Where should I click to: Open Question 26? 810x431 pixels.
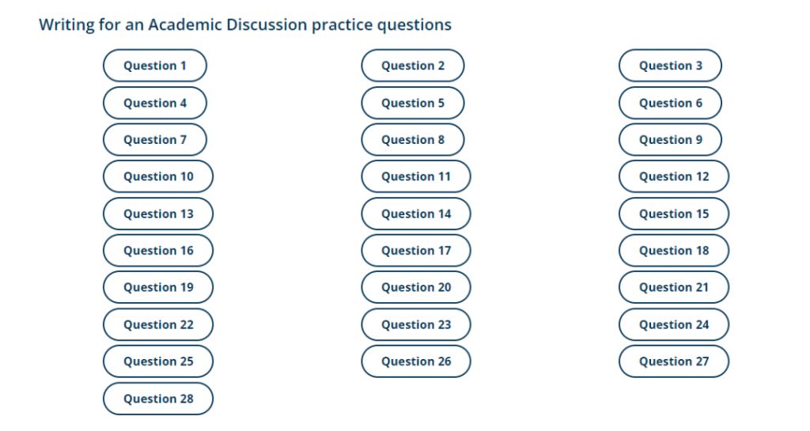(x=416, y=361)
